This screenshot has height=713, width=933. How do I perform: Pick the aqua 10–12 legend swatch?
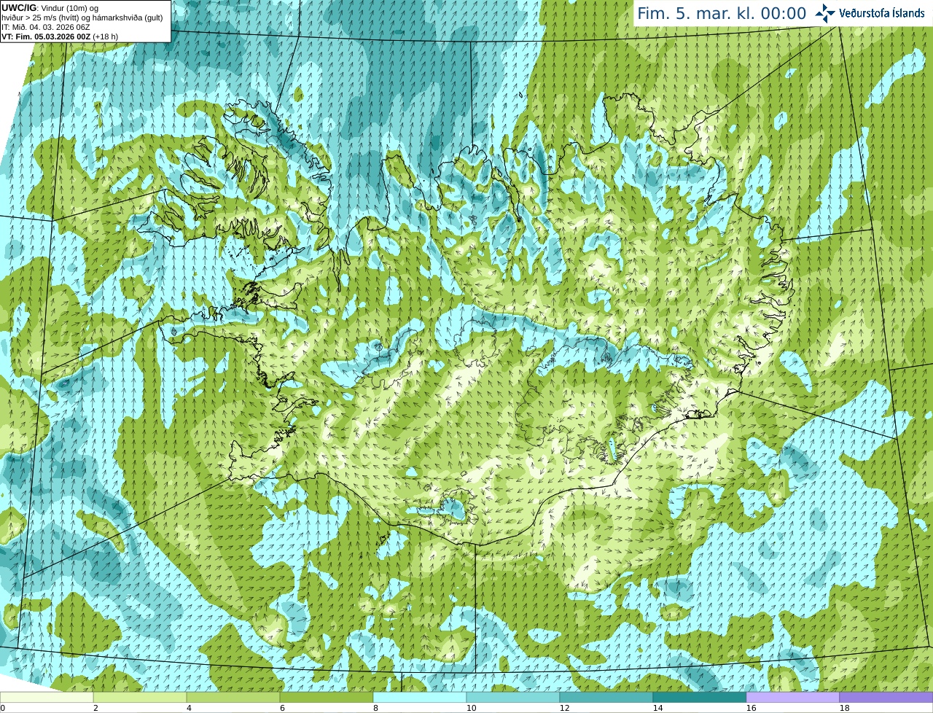coord(513,698)
